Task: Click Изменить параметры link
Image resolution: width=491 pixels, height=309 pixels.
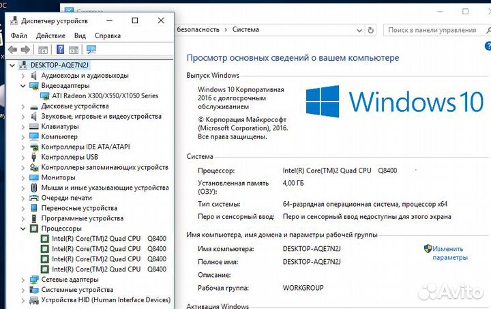Action: coord(449,253)
